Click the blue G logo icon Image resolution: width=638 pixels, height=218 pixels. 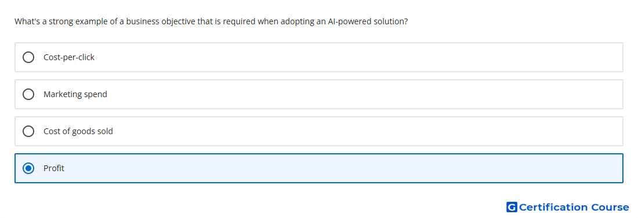tap(512, 207)
